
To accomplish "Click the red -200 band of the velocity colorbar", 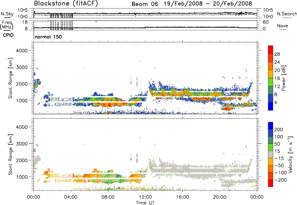I will [x=271, y=183].
